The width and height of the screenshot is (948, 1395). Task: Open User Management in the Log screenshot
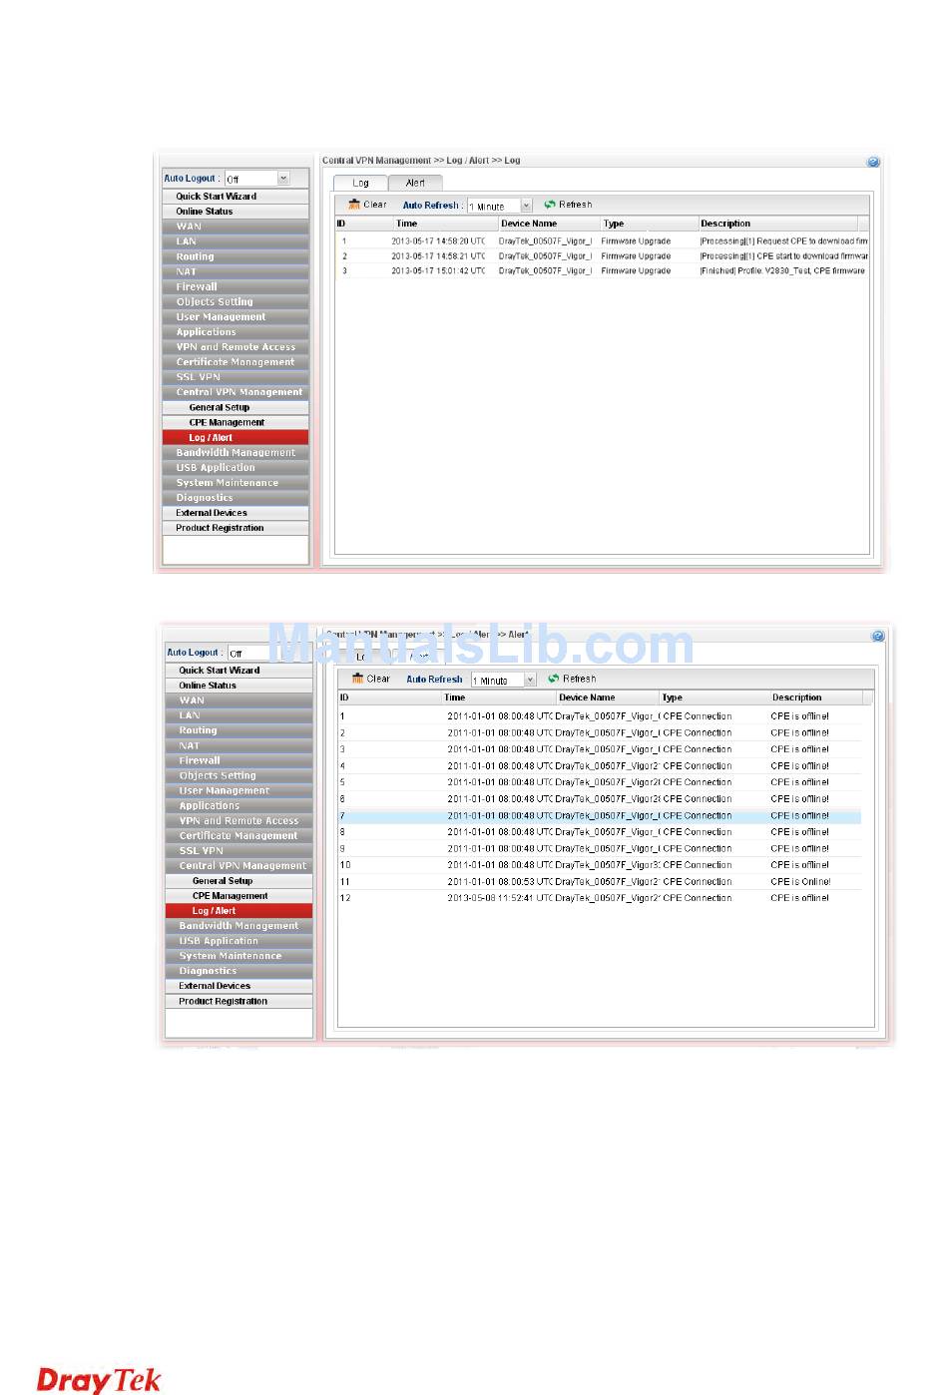coord(236,317)
